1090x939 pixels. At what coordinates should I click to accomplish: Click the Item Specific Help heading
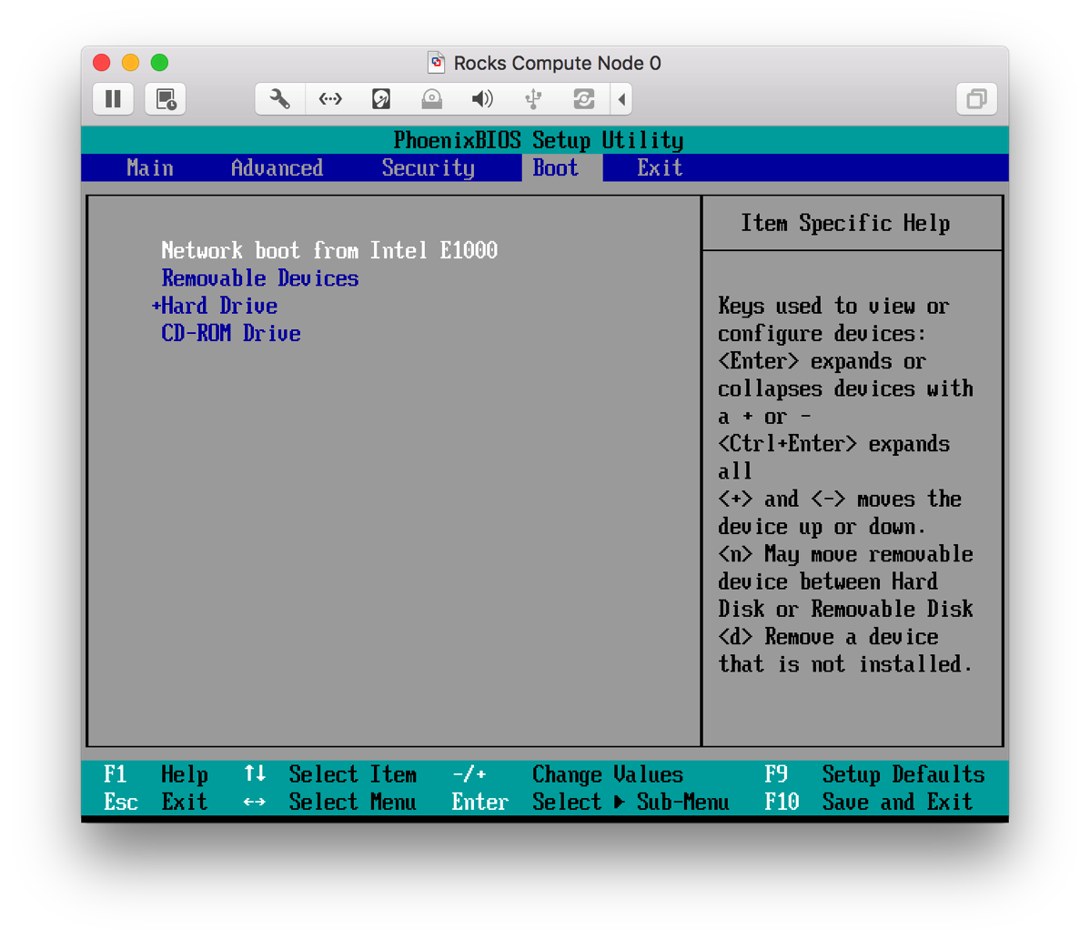click(845, 223)
